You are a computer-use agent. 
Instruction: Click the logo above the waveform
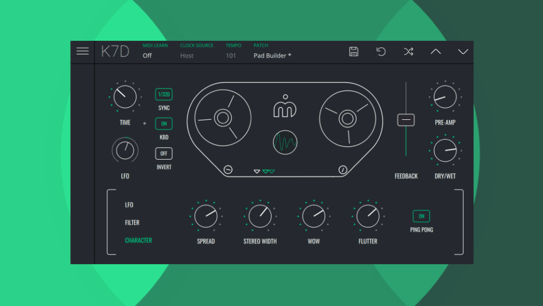[x=285, y=107]
